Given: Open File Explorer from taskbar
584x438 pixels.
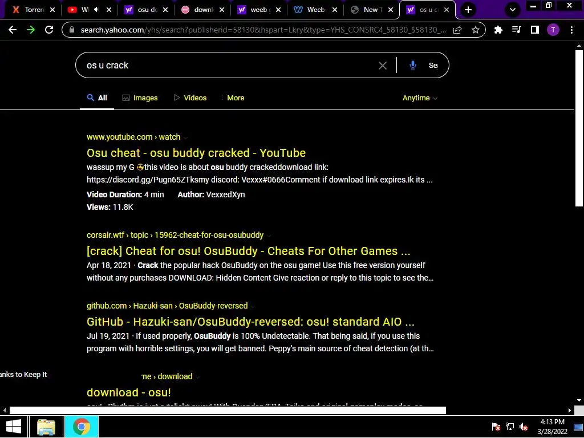Looking at the screenshot, I should 46,427.
